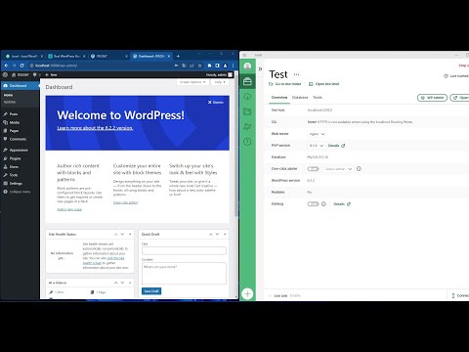Click the Quick Draft Content text area
Viewport: 469px width, 352px height.
[184, 274]
